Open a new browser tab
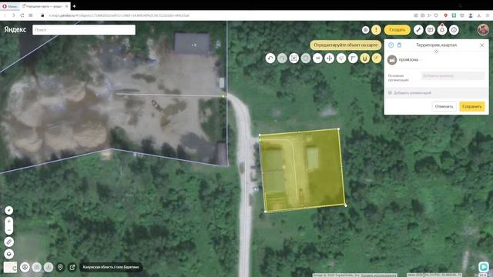This screenshot has width=493, height=277. click(x=74, y=6)
